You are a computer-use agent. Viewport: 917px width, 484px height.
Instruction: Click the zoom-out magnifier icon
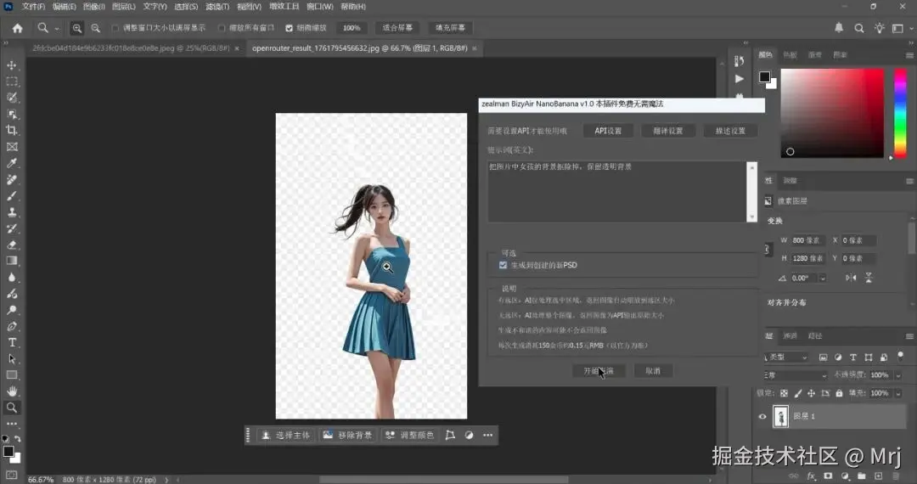click(95, 28)
